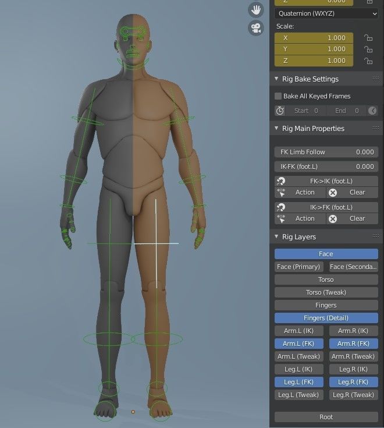This screenshot has width=384, height=428.
Task: Collapse the Rig Bake Settings panel
Action: tap(276, 79)
